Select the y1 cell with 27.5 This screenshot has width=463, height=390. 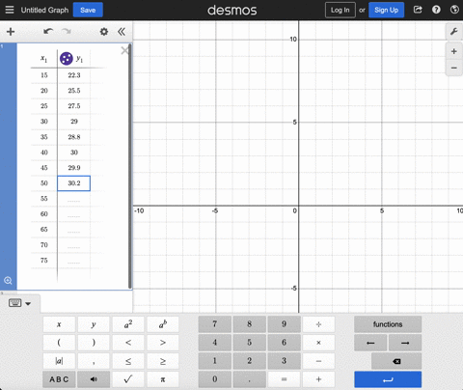74,106
